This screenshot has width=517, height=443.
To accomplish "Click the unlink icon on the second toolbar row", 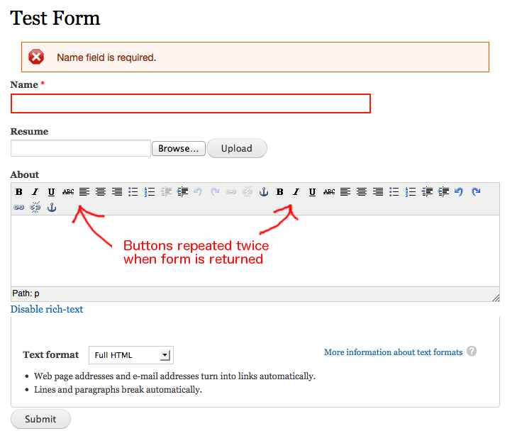I will click(x=35, y=208).
